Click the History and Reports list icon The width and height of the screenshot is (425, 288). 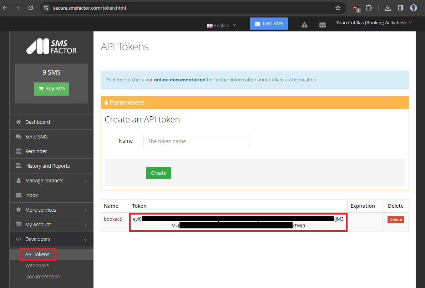click(19, 166)
